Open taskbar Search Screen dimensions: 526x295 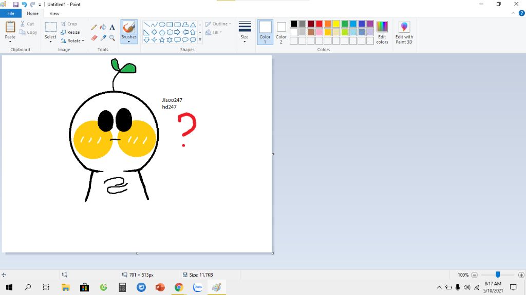[x=28, y=287]
